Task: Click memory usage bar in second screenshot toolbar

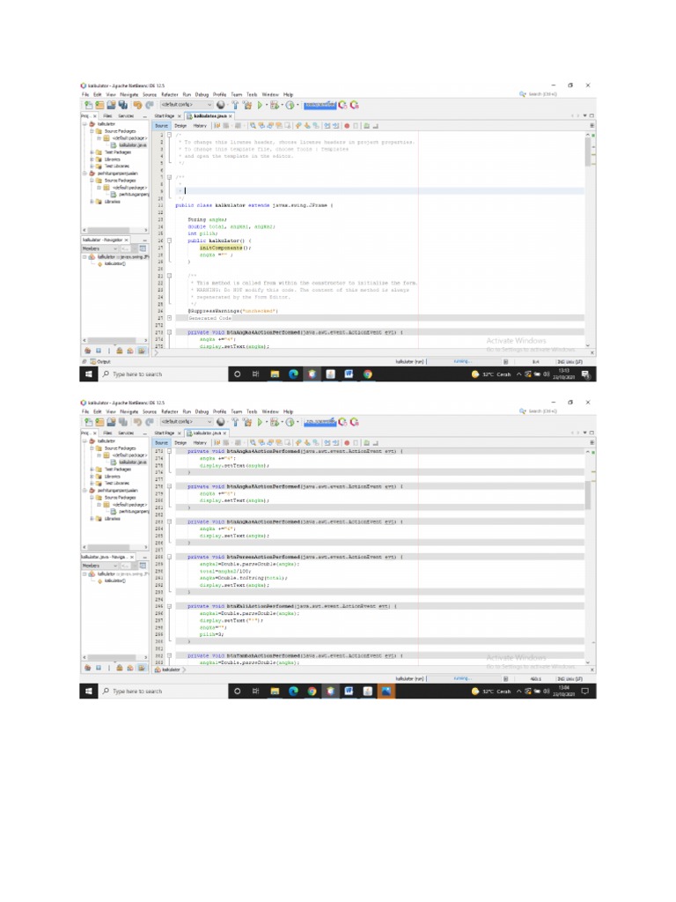Action: (320, 422)
